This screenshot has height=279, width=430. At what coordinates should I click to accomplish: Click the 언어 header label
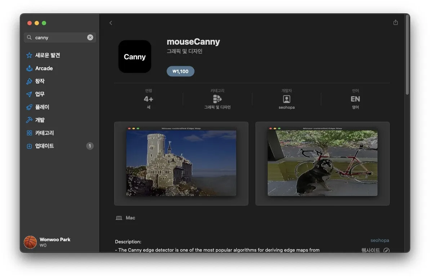pyautogui.click(x=355, y=91)
